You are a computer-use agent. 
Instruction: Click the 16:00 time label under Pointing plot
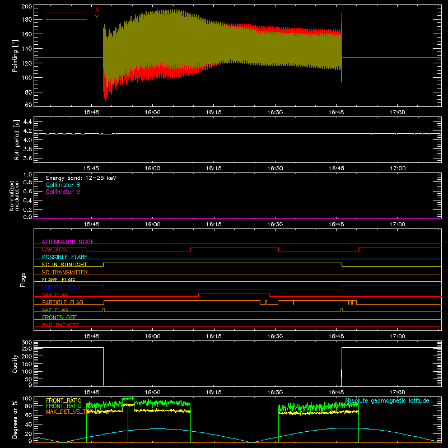click(152, 113)
